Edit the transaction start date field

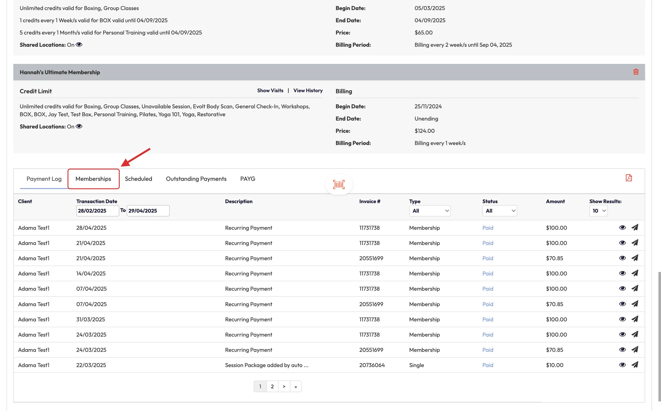(x=97, y=211)
